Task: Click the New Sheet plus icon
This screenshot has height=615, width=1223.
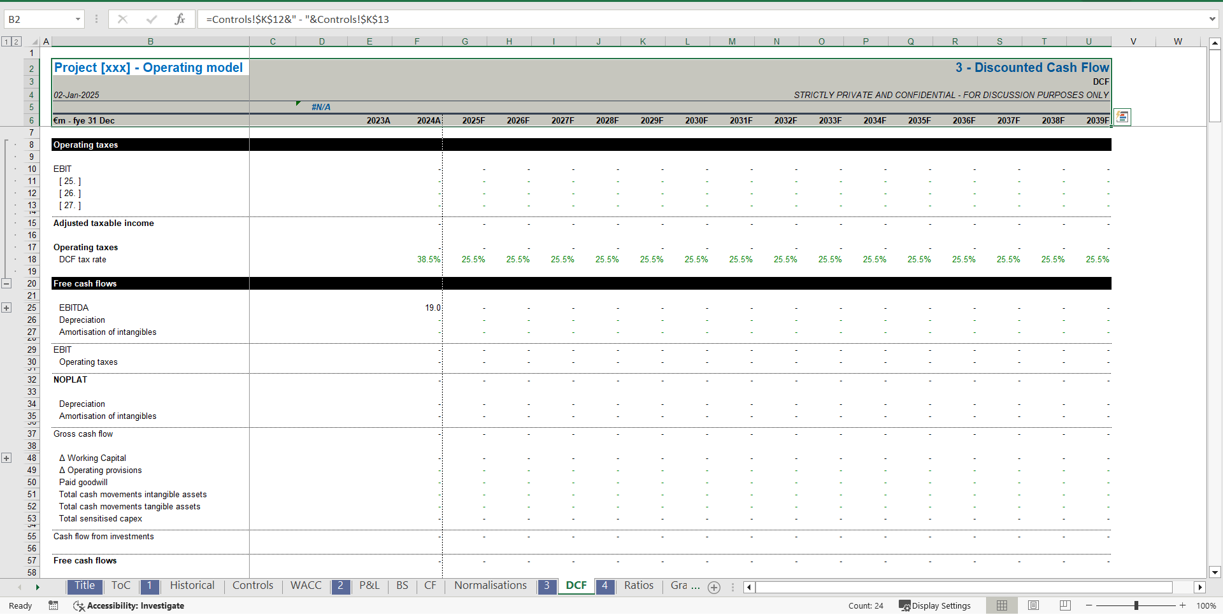Action: [x=714, y=587]
